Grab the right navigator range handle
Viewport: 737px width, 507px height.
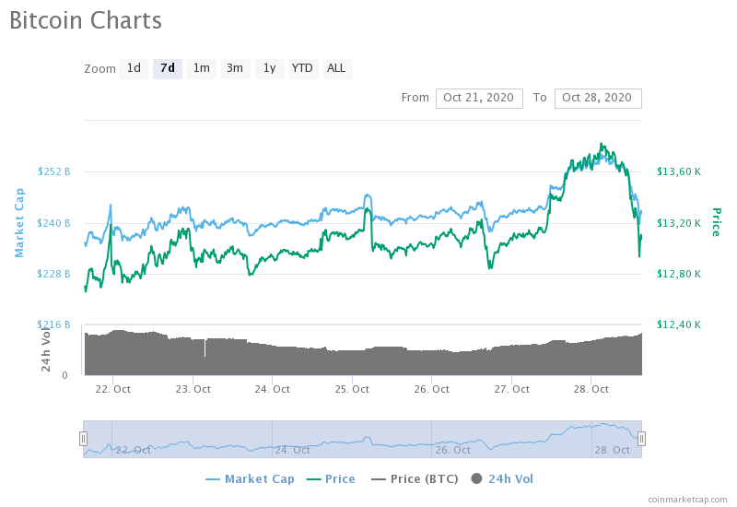[x=642, y=439]
